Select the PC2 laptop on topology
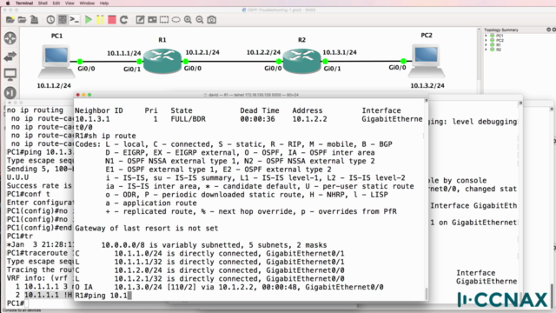The height and width of the screenshot is (313, 556). click(427, 60)
